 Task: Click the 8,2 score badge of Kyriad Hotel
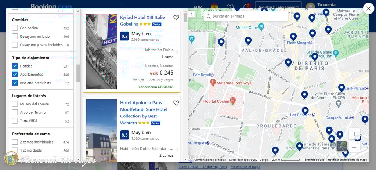(x=124, y=36)
